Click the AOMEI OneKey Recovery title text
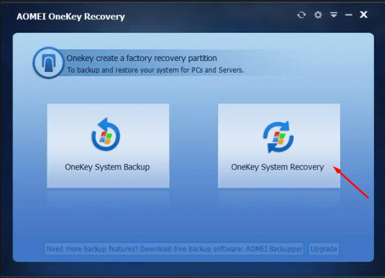 pos(71,17)
